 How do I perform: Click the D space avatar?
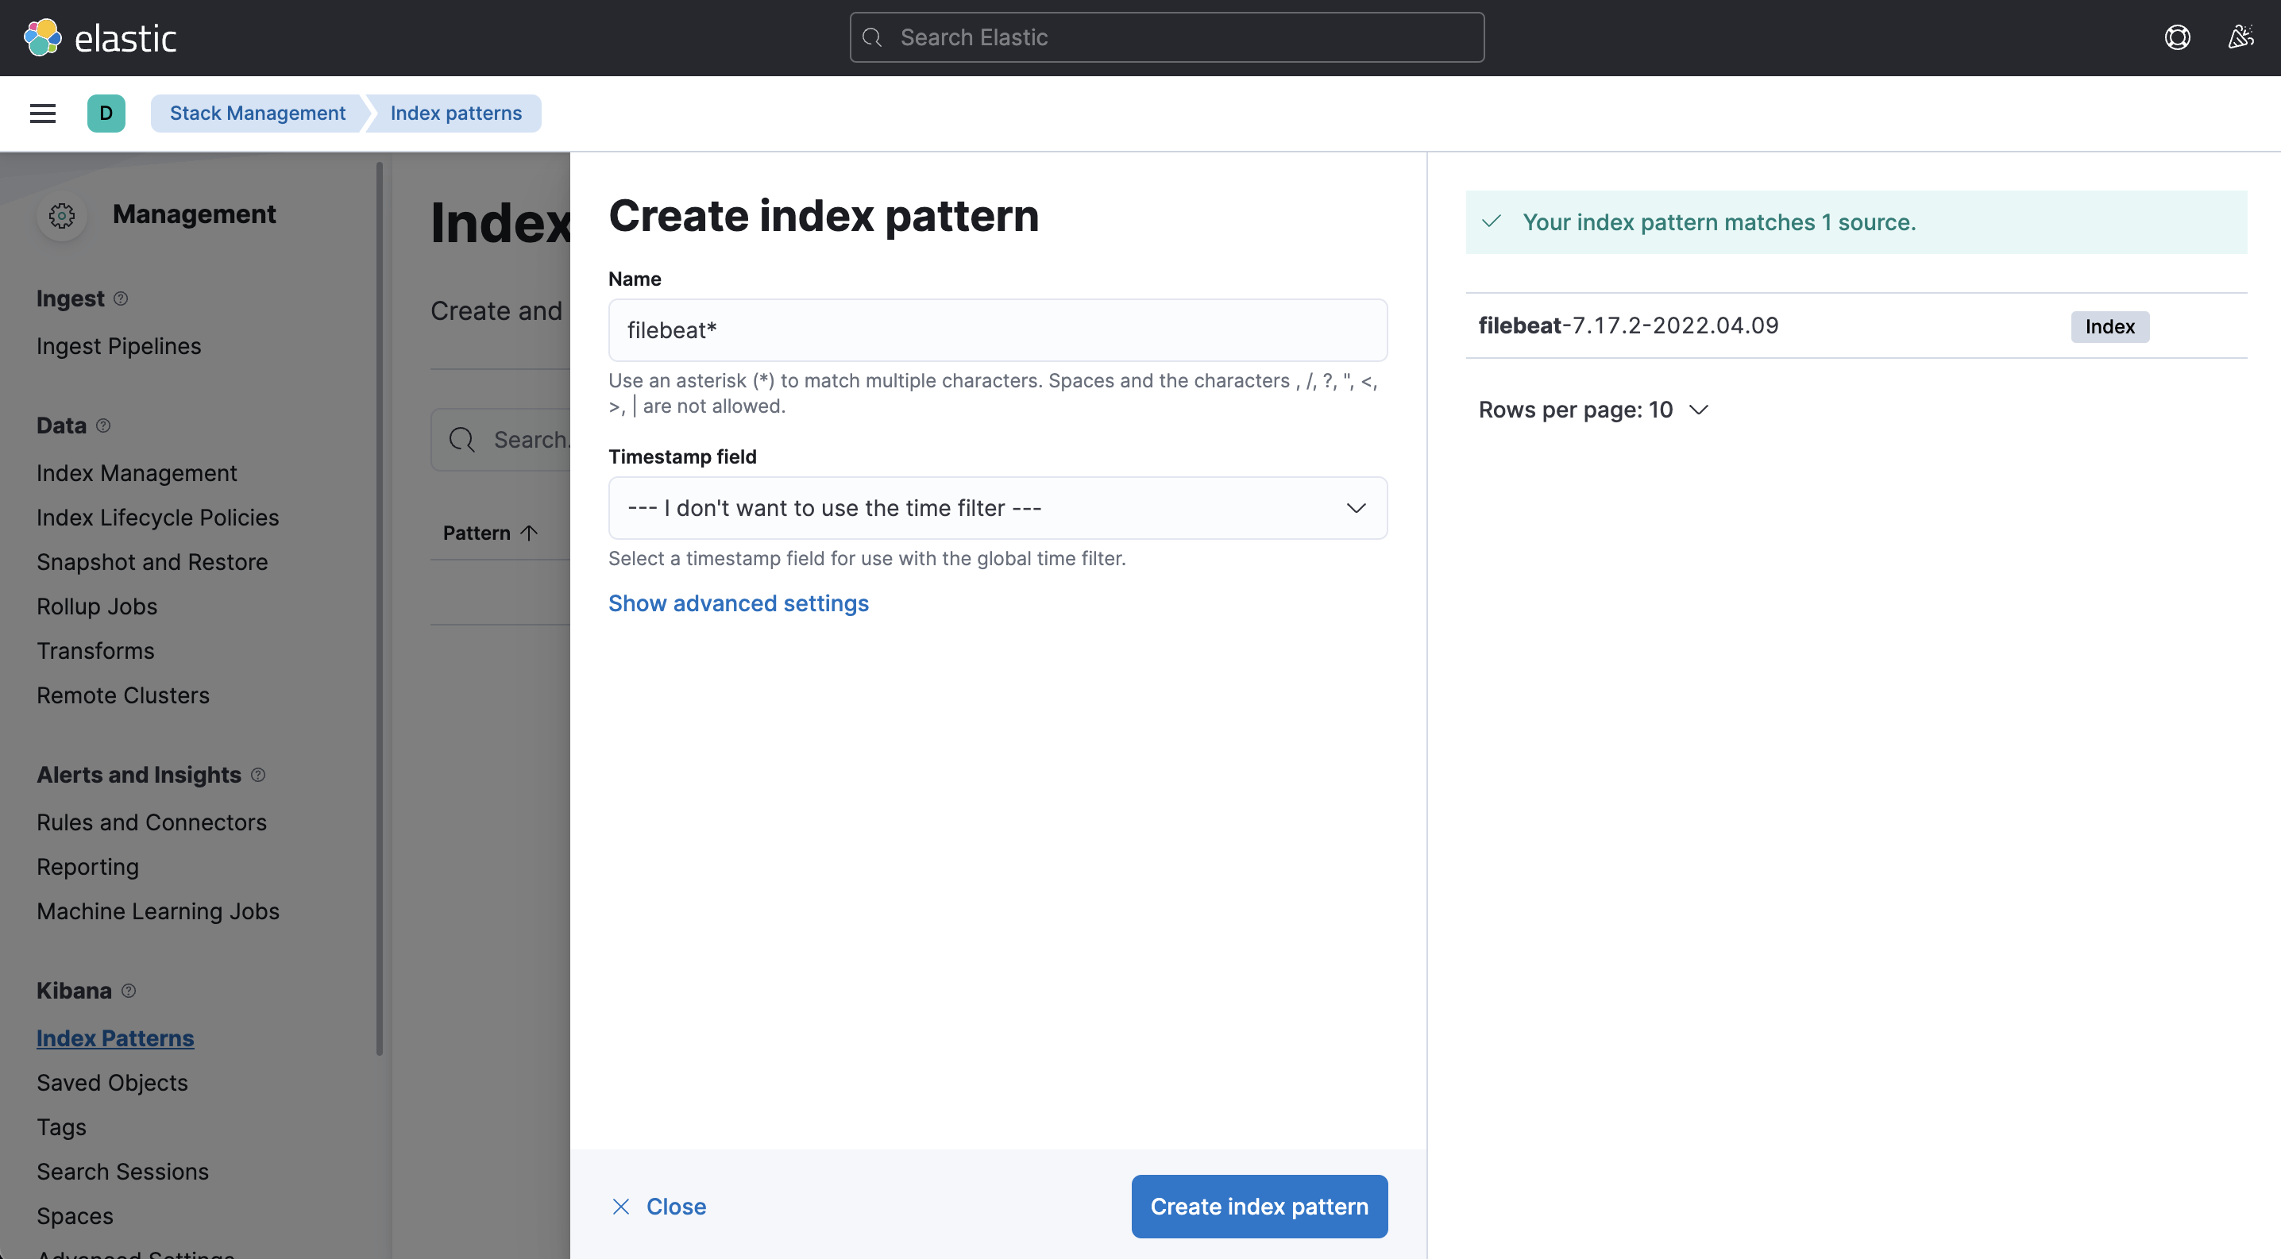(106, 114)
